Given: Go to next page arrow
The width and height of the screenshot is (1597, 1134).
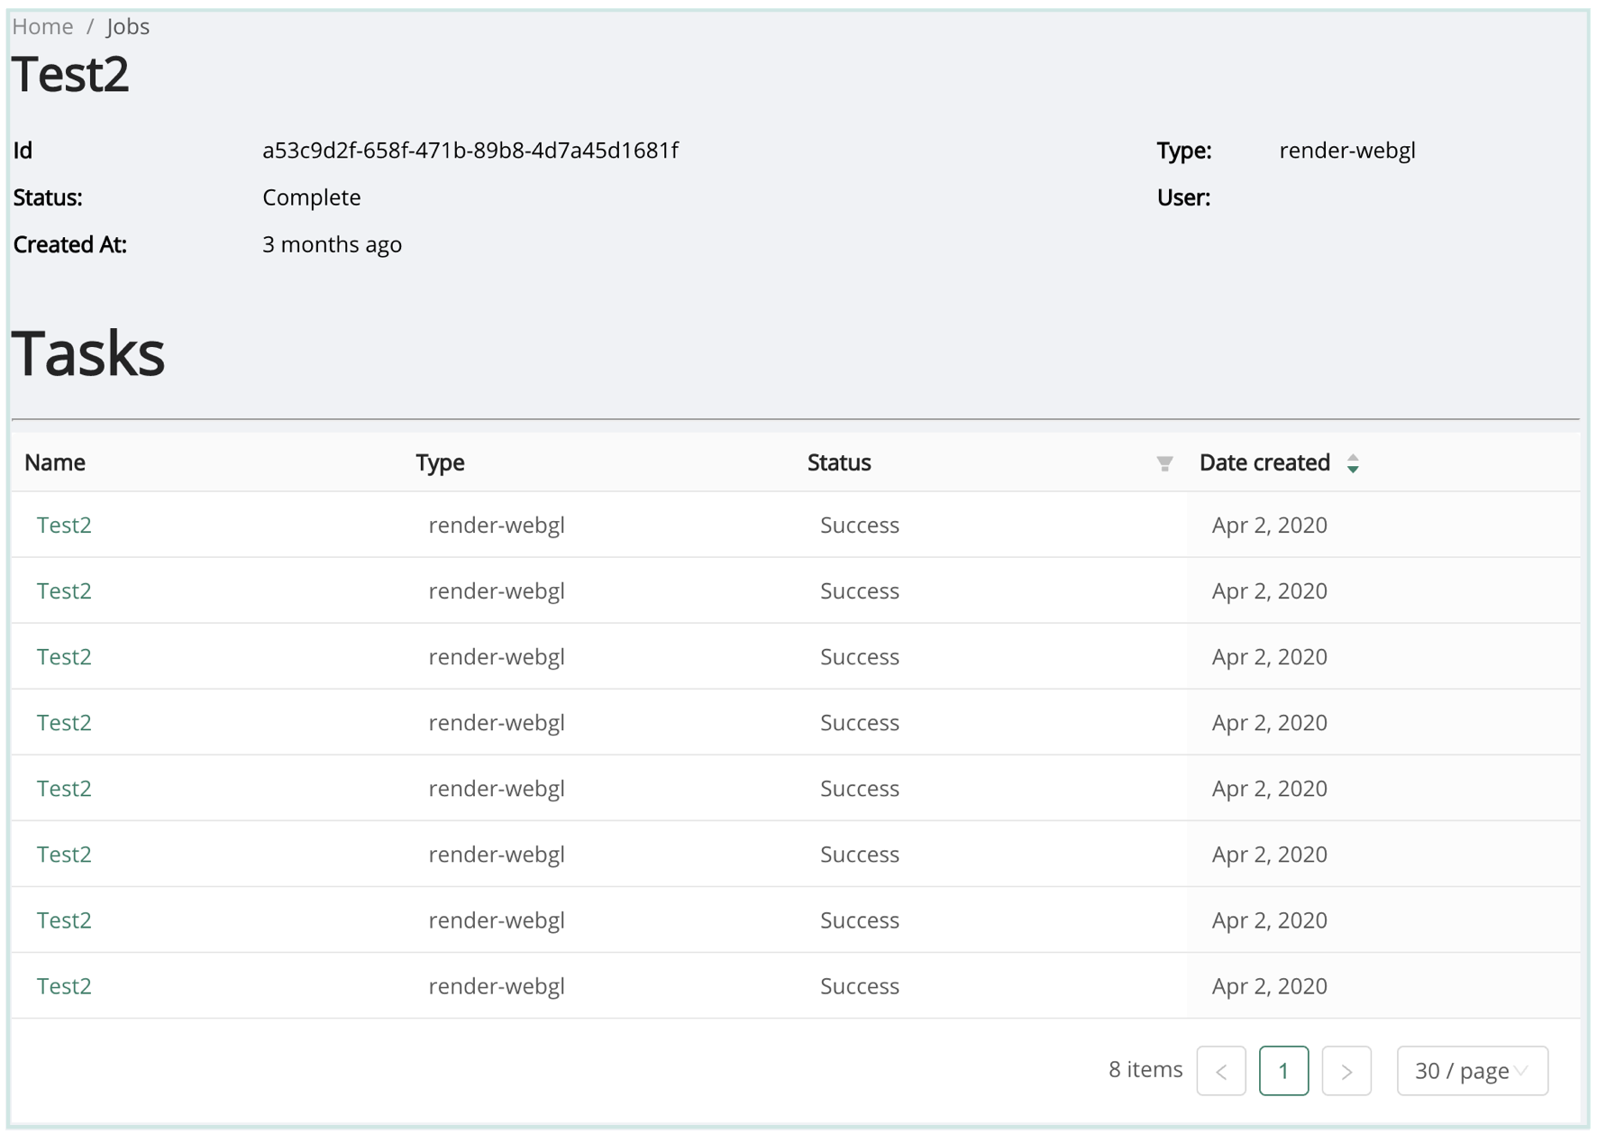Looking at the screenshot, I should [1346, 1071].
